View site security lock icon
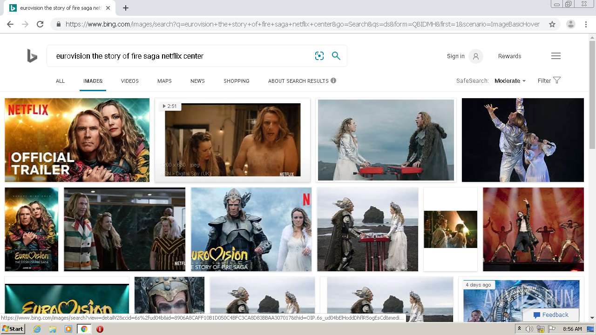 coord(58,24)
